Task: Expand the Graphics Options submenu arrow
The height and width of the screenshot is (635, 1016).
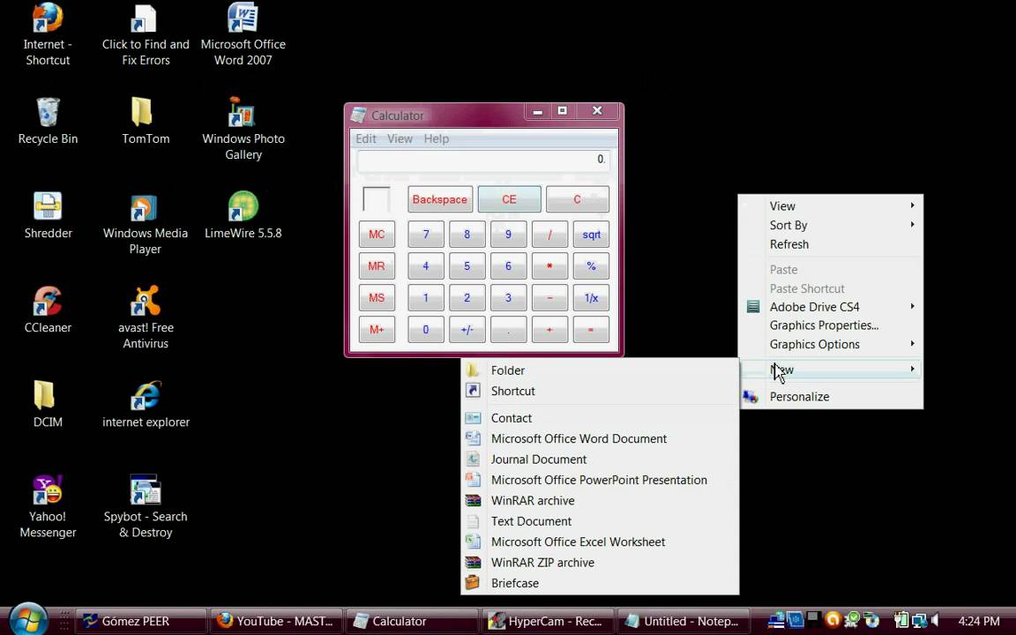Action: [912, 343]
